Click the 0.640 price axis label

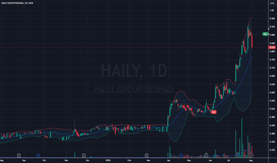(x=272, y=84)
